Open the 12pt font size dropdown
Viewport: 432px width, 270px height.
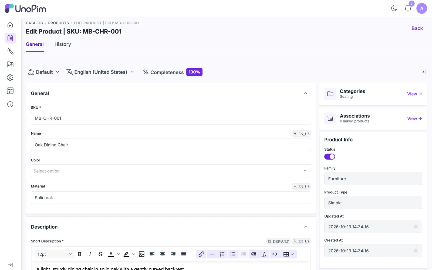(x=55, y=254)
